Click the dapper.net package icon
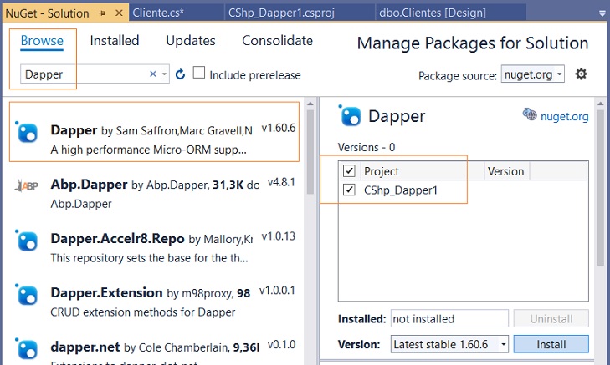 click(27, 348)
